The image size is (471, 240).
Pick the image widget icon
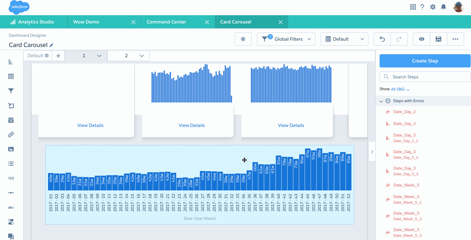tap(11, 149)
